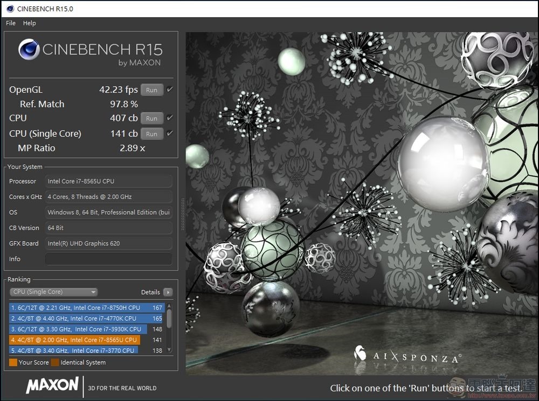Click the Details label

click(x=150, y=292)
